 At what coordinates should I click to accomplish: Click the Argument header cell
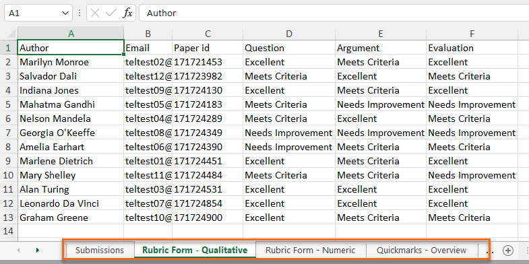pos(381,48)
